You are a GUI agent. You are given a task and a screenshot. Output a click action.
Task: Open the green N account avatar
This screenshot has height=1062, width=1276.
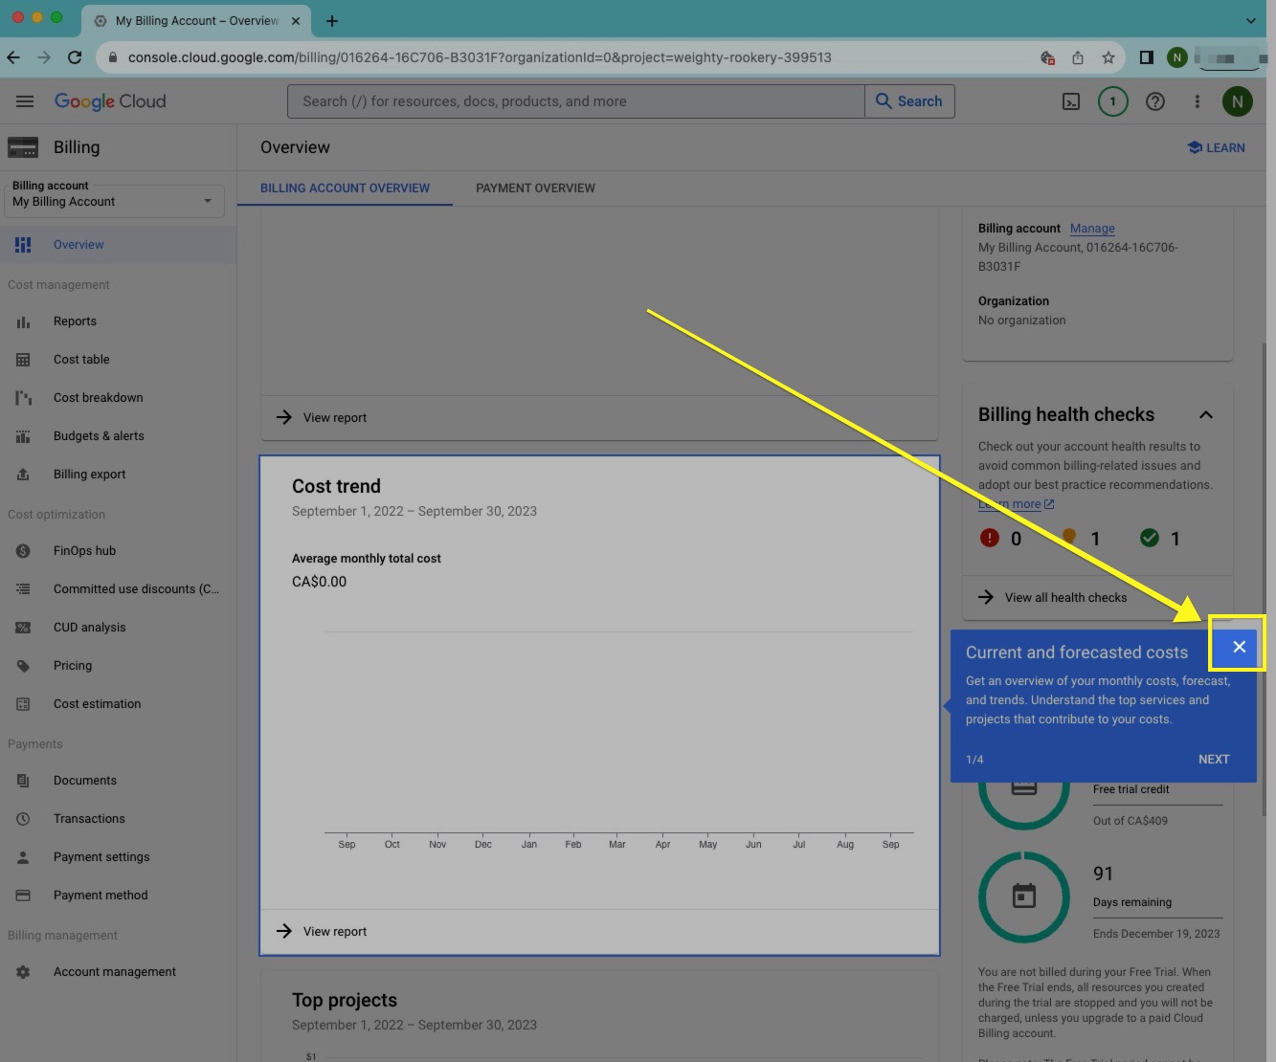pos(1238,101)
